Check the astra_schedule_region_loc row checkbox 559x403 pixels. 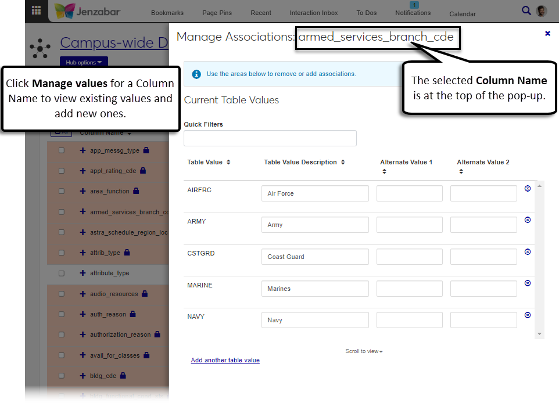click(62, 232)
